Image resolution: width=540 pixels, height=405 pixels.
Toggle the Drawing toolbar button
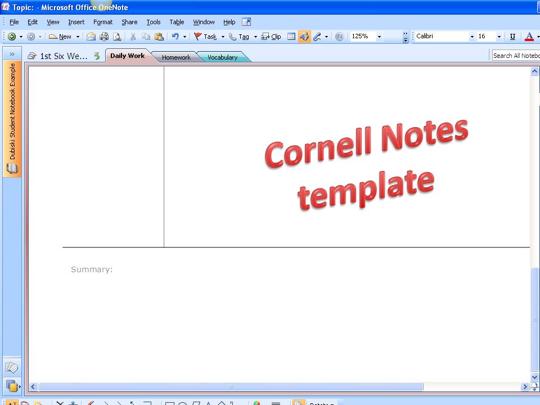pyautogui.click(x=304, y=37)
